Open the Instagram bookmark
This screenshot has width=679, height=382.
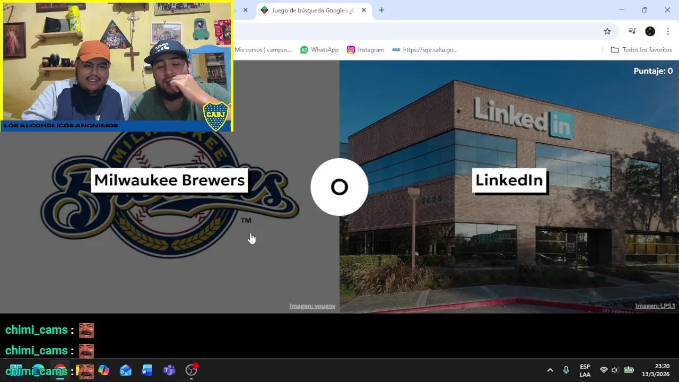pos(365,49)
